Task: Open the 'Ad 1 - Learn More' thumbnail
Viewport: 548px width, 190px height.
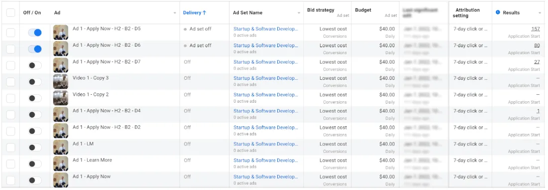Action: [60, 164]
